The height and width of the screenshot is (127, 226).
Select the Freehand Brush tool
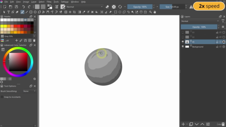[x=22, y=12]
